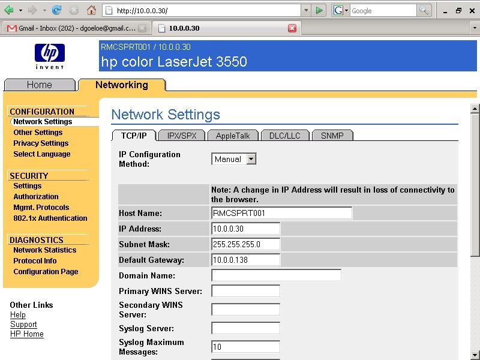Image resolution: width=480 pixels, height=360 pixels.
Task: Open 802.1x Authentication settings
Action: point(50,218)
